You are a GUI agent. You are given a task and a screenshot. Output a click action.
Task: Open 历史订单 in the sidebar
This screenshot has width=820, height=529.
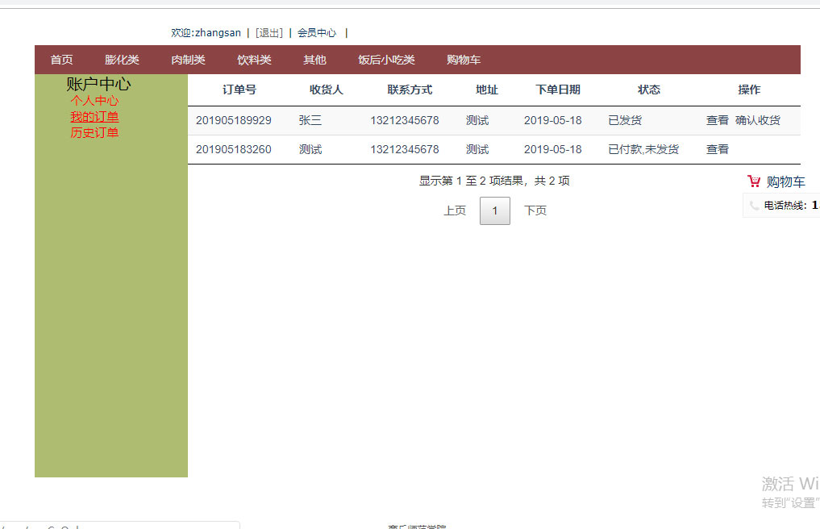pos(94,133)
